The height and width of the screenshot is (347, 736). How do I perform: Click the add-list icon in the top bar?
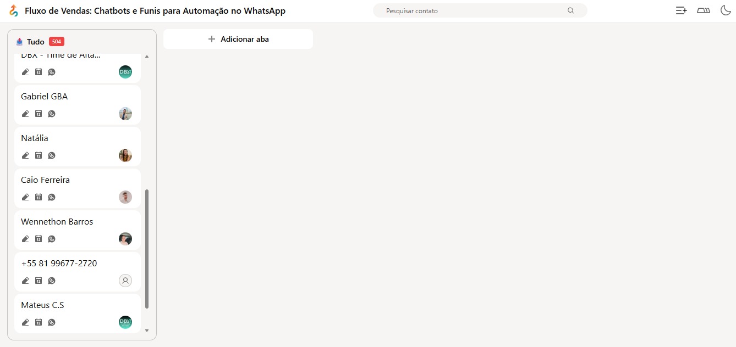(681, 10)
